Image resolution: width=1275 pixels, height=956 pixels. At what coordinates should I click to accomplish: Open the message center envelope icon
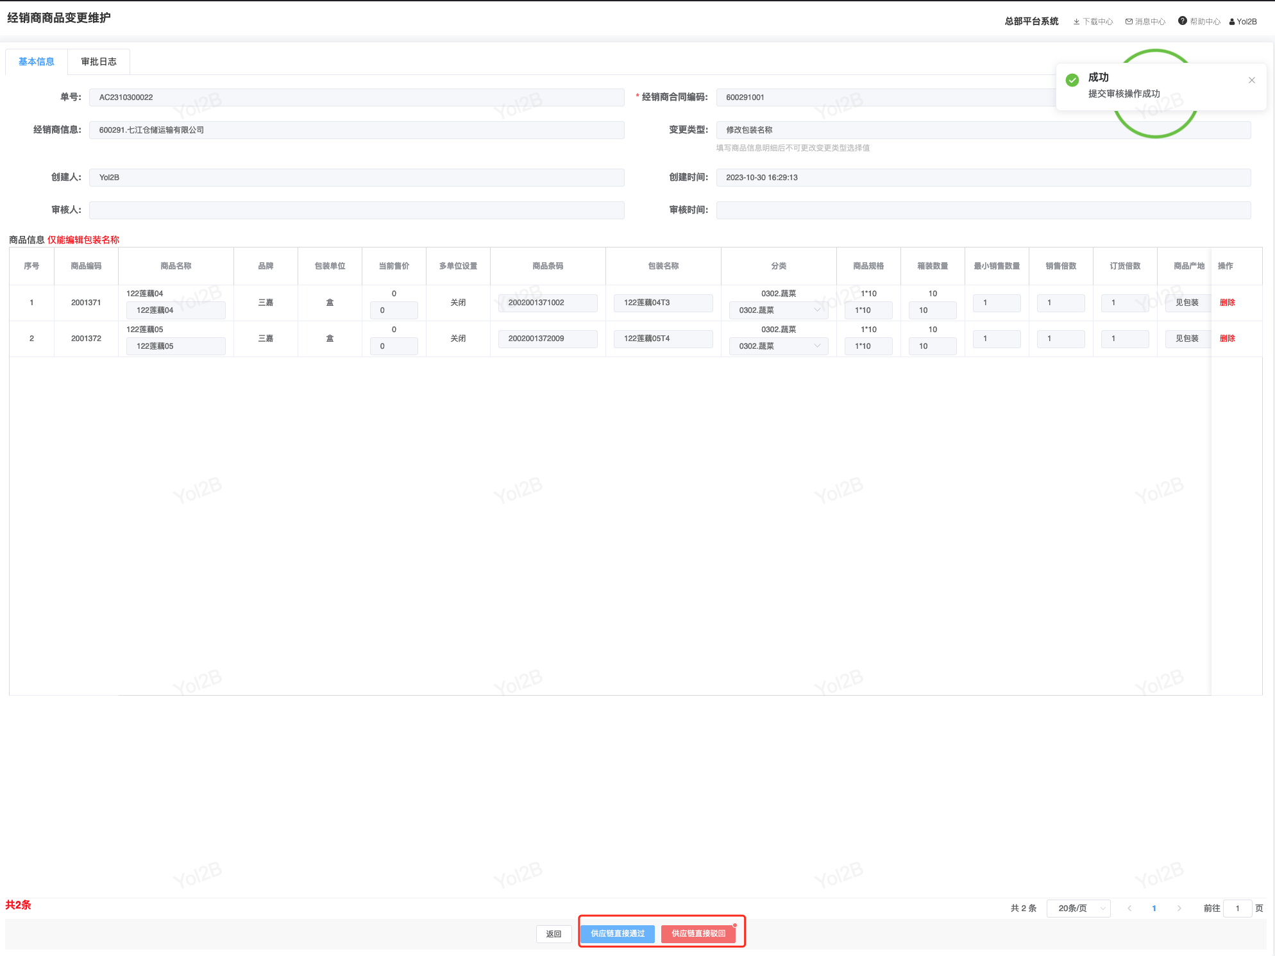[1129, 22]
